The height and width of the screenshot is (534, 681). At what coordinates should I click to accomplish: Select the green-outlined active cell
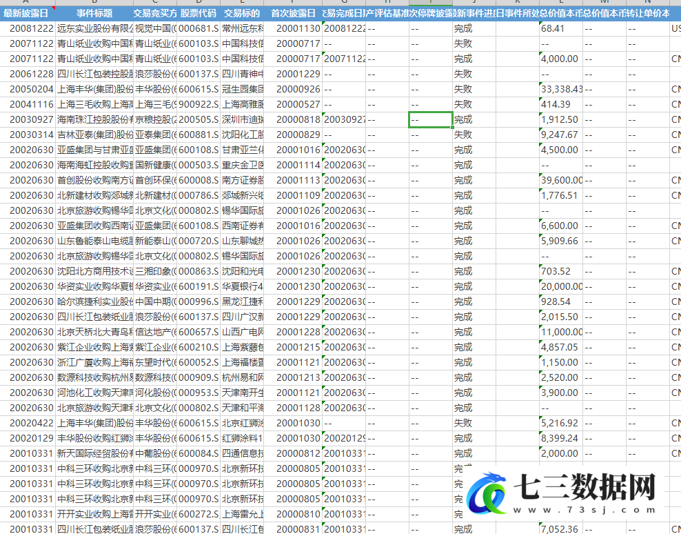tap(431, 119)
